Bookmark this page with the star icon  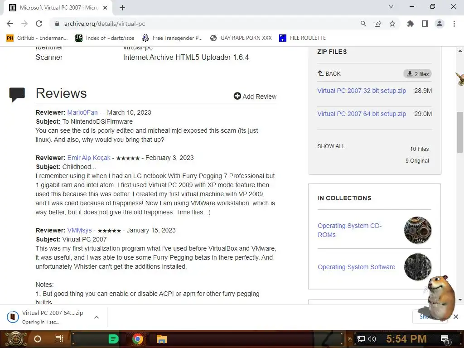pos(392,24)
